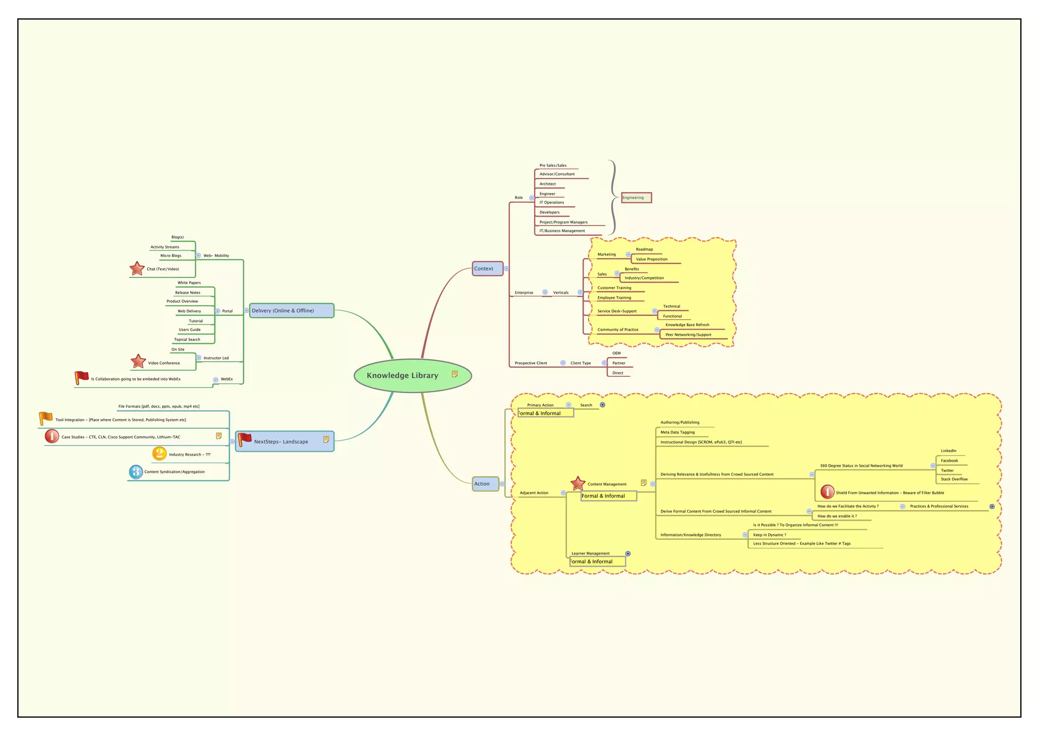The width and height of the screenshot is (1040, 735).
Task: Click the star icon beside Content Management
Action: pyautogui.click(x=577, y=484)
